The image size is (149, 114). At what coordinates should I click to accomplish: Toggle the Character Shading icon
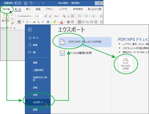(68, 22)
